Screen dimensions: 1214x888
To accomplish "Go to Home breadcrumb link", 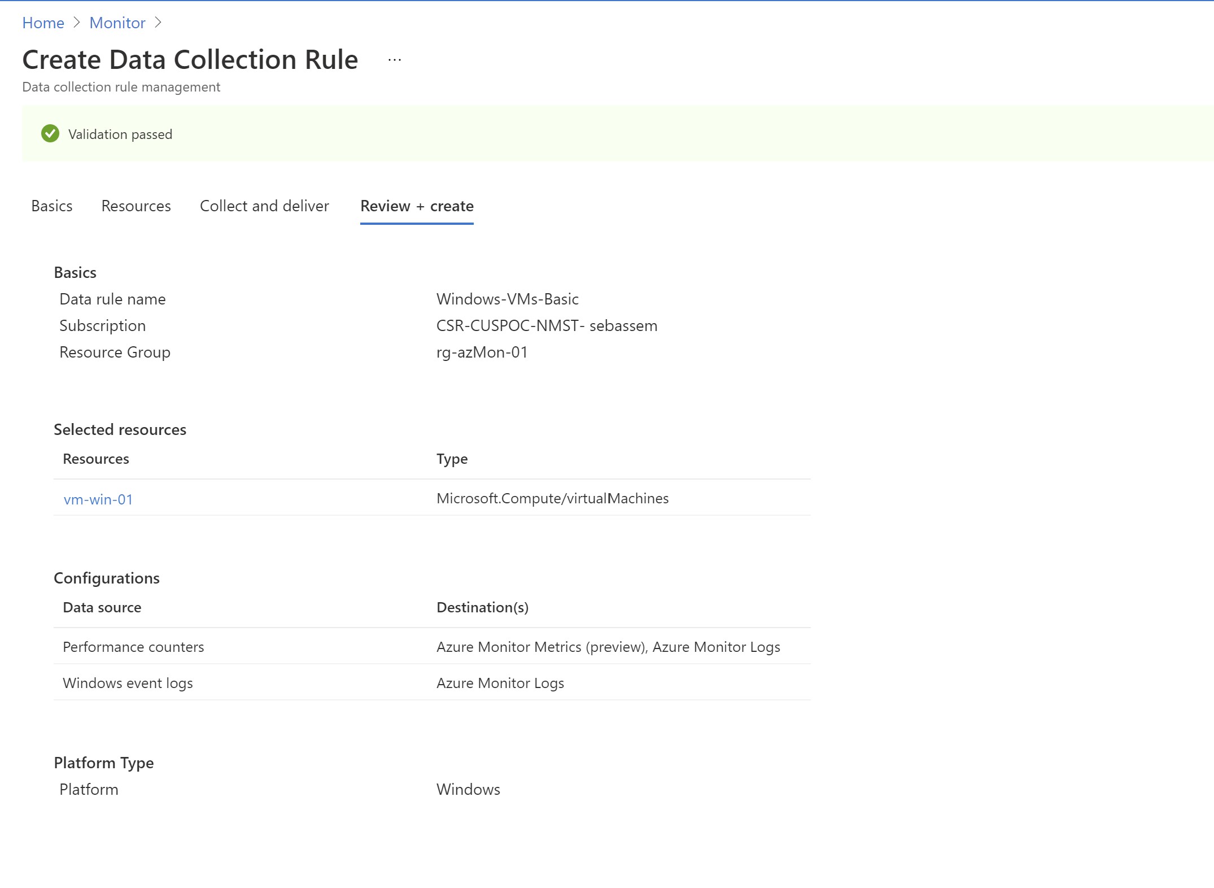I will [43, 23].
